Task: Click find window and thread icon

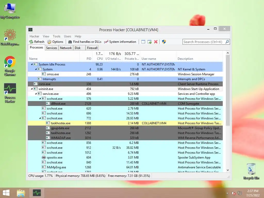Action: [x=149, y=42]
